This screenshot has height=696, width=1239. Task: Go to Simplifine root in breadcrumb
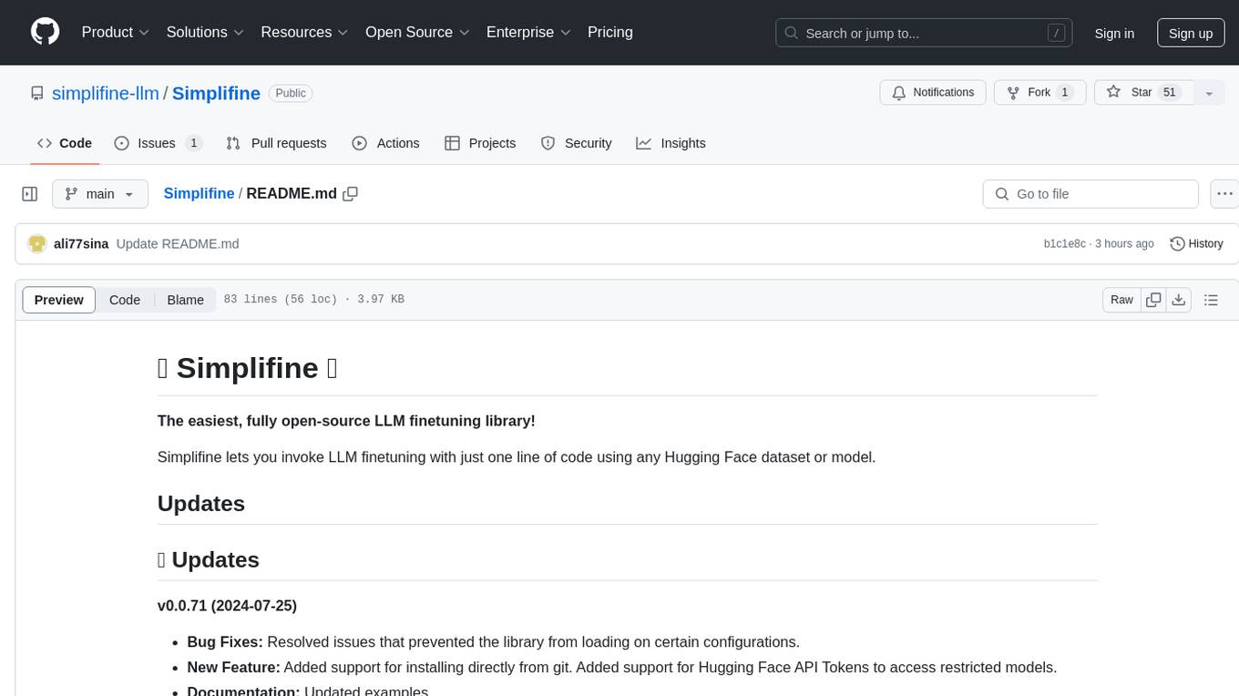coord(199,193)
